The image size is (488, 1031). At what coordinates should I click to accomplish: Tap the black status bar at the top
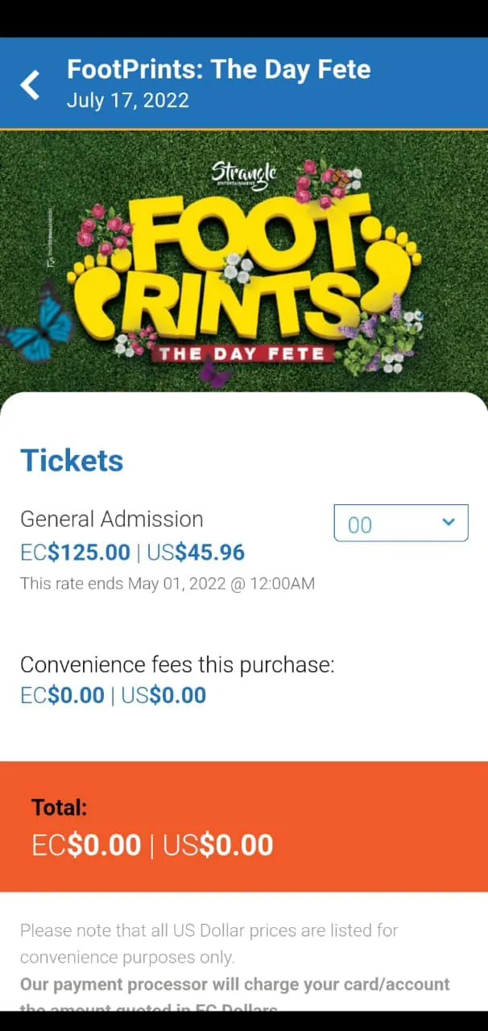click(x=244, y=18)
